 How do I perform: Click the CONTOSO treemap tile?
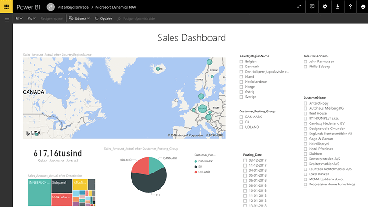click(x=62, y=200)
